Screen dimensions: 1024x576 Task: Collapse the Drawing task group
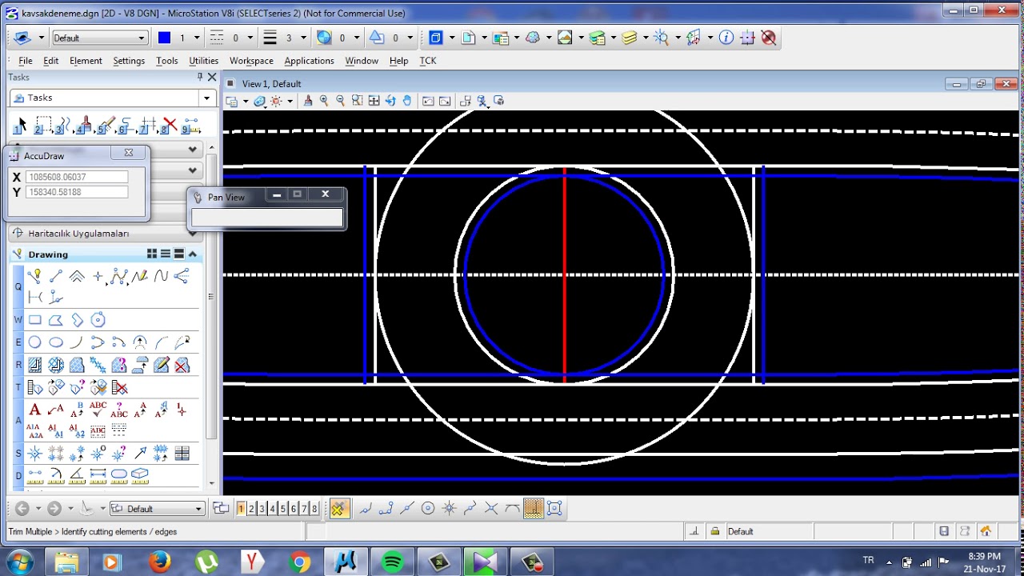192,254
